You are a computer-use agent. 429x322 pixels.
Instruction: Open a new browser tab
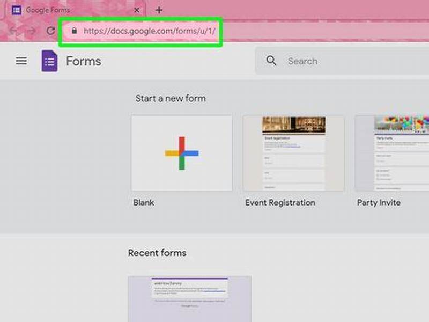[x=158, y=9]
